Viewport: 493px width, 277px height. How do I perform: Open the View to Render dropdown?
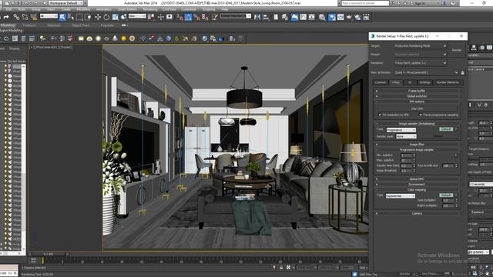click(x=426, y=72)
